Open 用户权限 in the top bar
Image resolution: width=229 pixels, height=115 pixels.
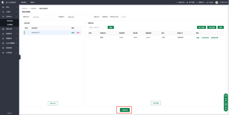(191, 2)
